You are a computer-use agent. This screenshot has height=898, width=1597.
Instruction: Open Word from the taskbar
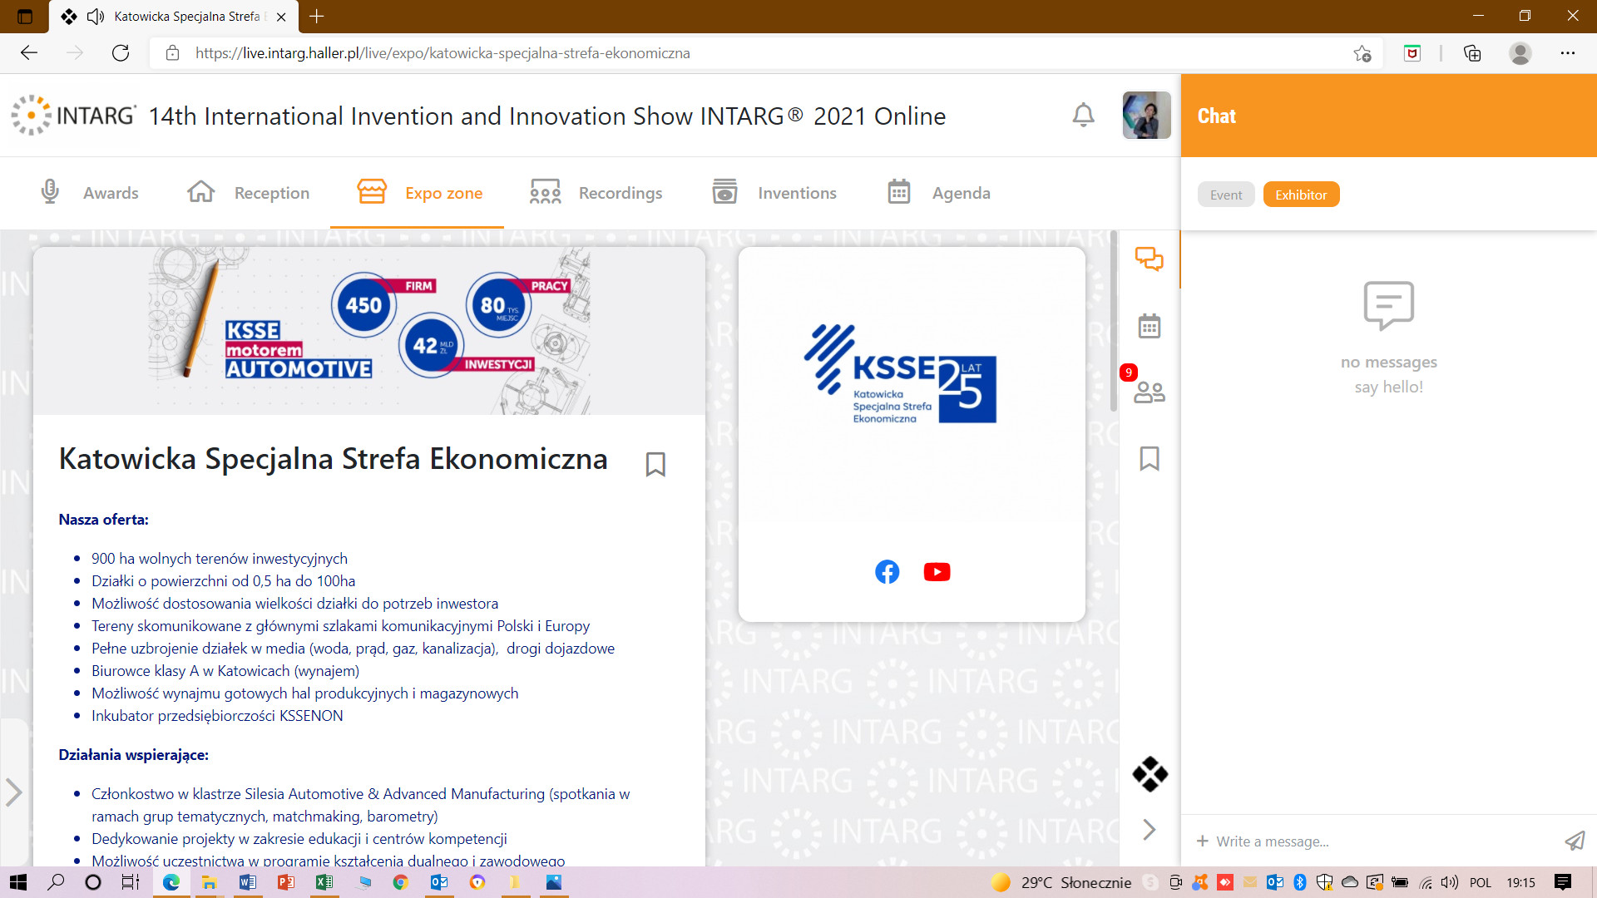pos(248,882)
